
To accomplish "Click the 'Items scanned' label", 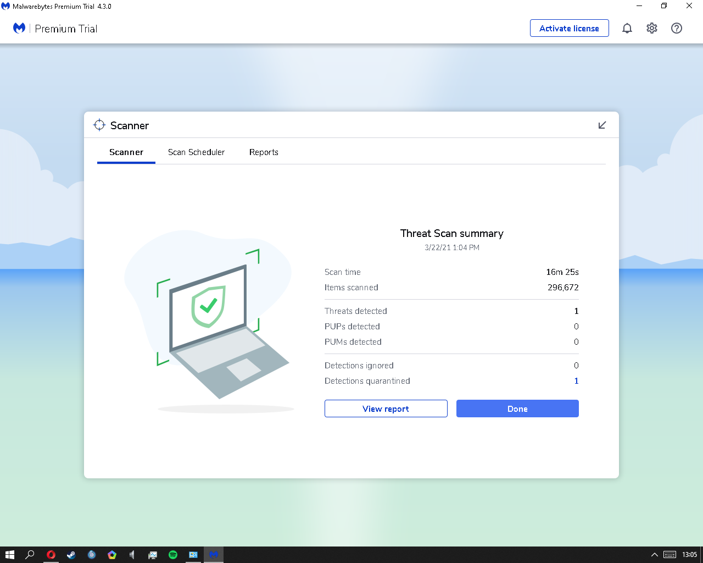I will pos(351,288).
